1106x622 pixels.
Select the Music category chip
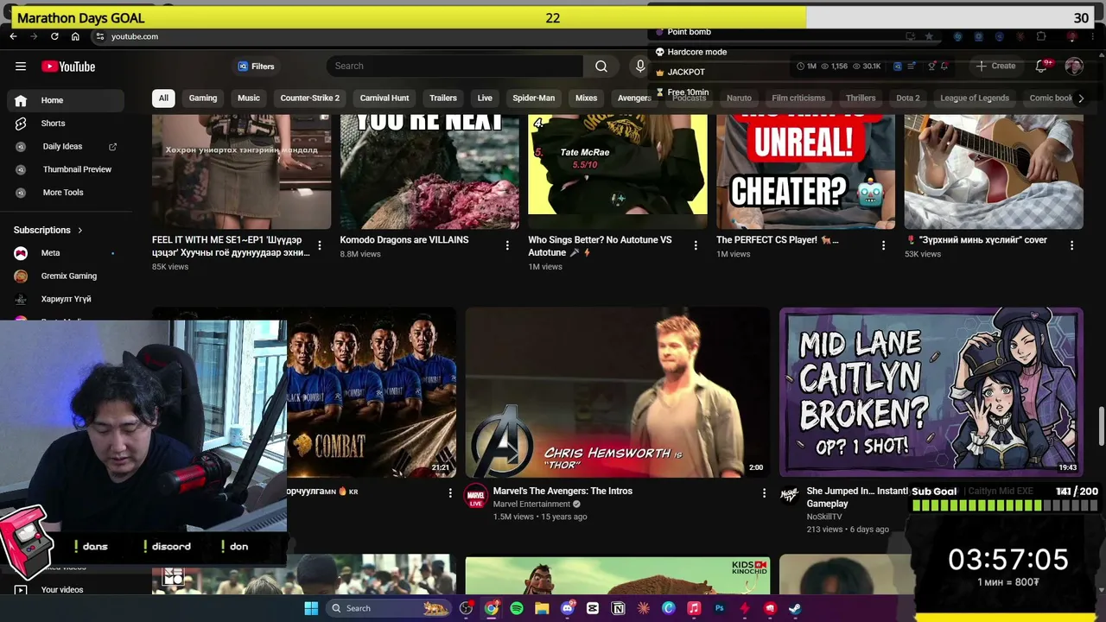pyautogui.click(x=249, y=98)
